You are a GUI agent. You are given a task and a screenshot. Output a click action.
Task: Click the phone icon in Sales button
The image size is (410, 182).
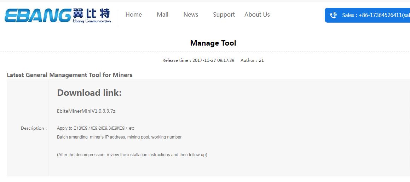coord(333,15)
